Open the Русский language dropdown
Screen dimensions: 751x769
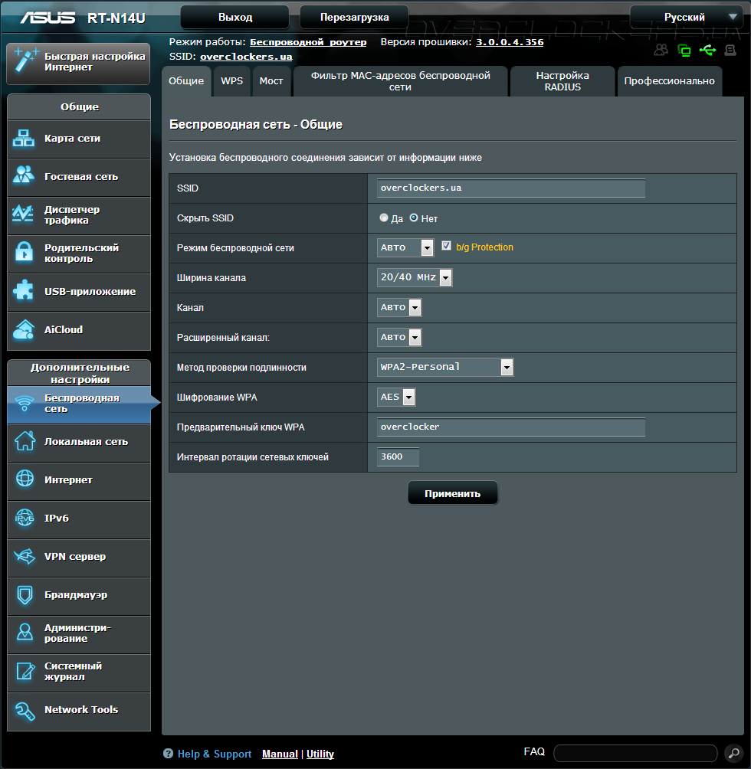pyautogui.click(x=687, y=17)
